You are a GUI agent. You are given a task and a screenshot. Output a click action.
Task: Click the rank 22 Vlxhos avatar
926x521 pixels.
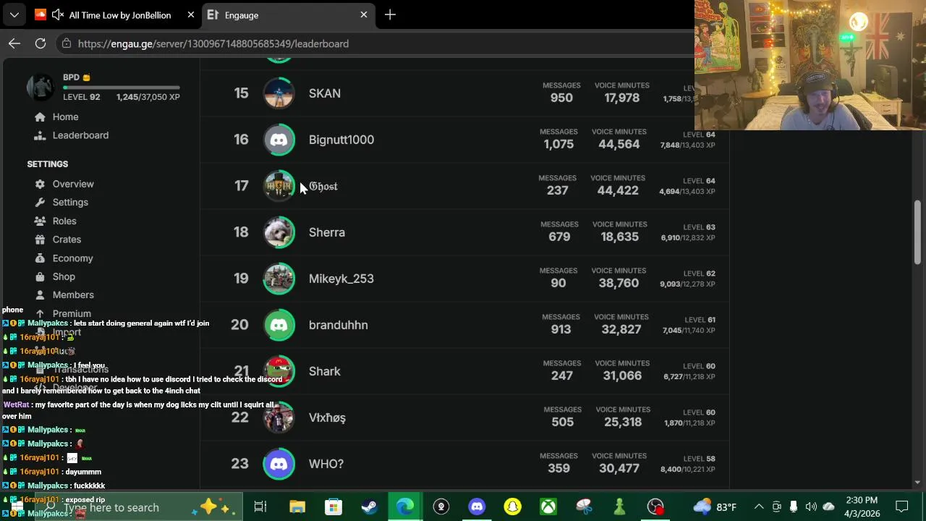[279, 418]
